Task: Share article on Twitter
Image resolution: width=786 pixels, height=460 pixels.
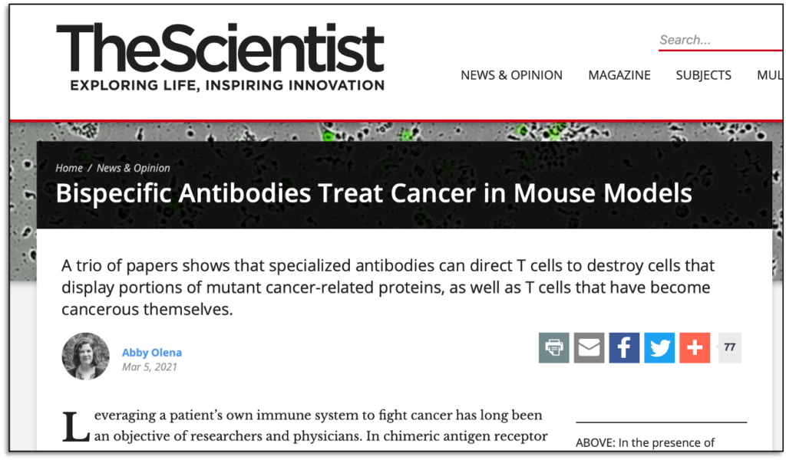Action: (x=659, y=347)
